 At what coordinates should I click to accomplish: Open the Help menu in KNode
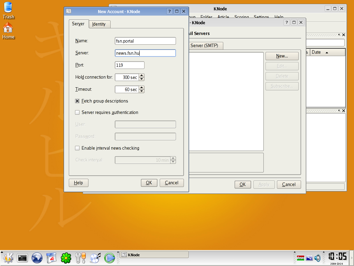point(279,17)
